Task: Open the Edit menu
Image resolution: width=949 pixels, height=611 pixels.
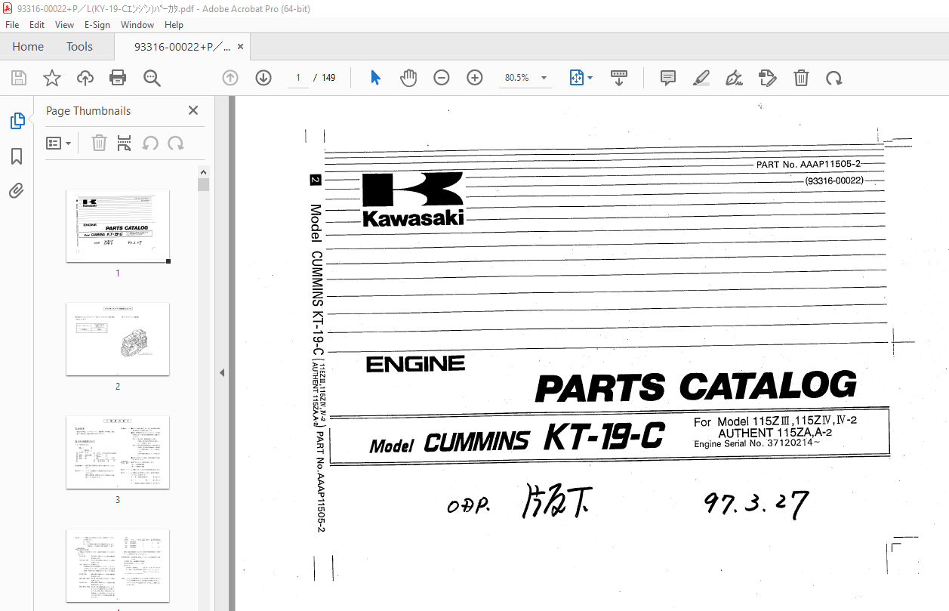Action: coord(37,24)
